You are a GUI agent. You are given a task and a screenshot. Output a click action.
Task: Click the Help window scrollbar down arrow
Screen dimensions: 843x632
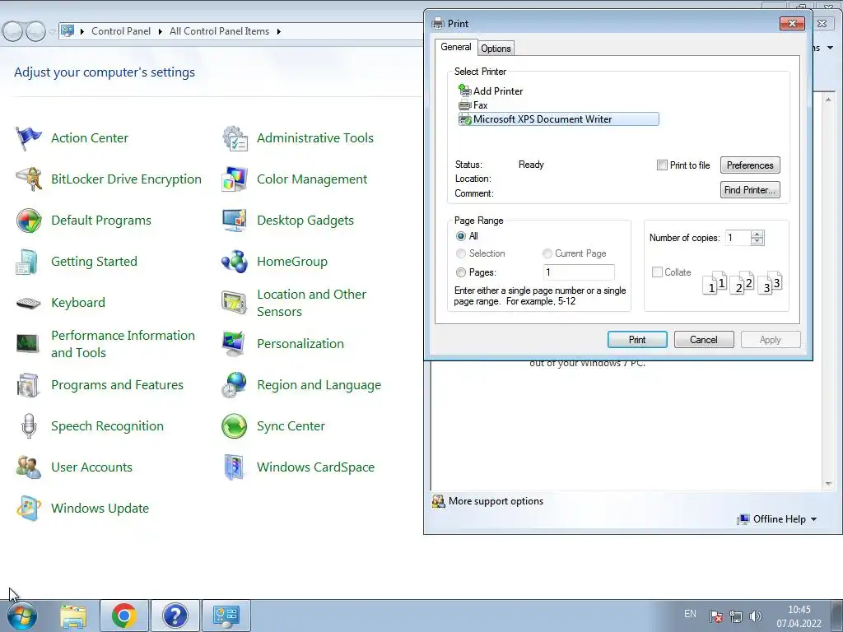(x=828, y=484)
